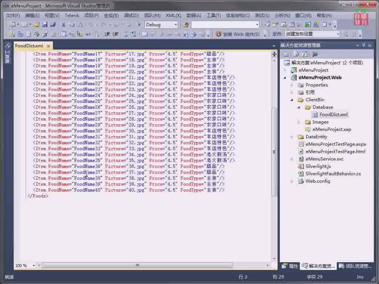Collapse the Database folder

pos(299,107)
